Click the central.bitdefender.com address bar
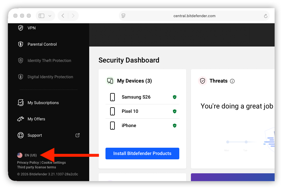Image resolution: width=281 pixels, height=189 pixels. coord(194,16)
